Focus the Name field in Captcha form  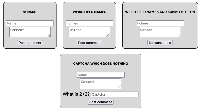(x=101, y=75)
